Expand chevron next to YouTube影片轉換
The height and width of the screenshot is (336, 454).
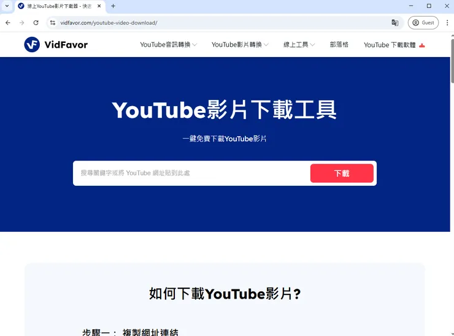point(266,45)
